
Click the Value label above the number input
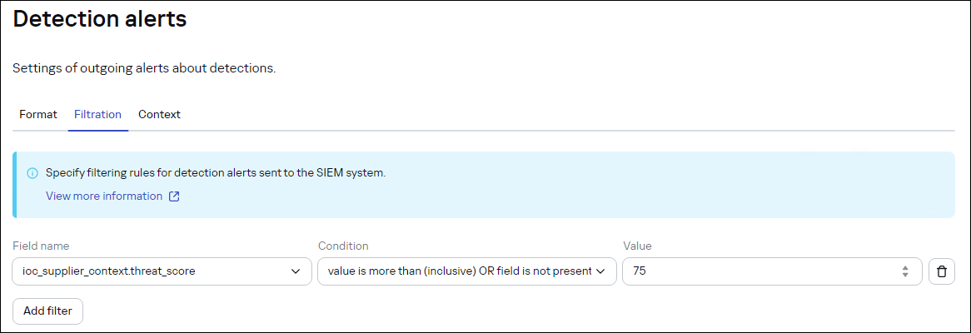tap(637, 246)
